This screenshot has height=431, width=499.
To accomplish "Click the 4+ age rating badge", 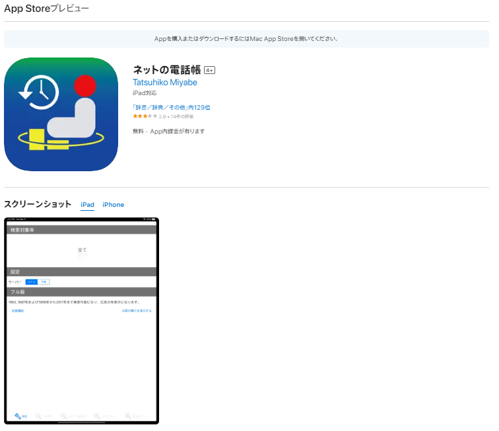I will [209, 70].
